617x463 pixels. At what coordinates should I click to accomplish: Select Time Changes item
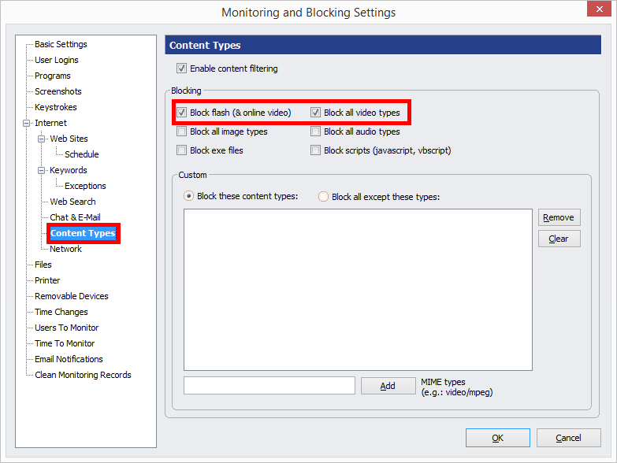pyautogui.click(x=61, y=312)
